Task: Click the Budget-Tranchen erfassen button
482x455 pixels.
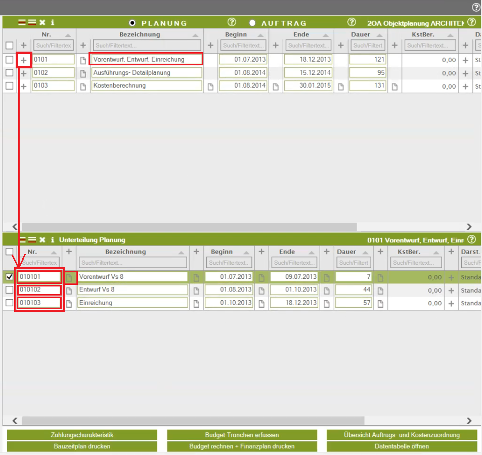Action: click(242, 435)
